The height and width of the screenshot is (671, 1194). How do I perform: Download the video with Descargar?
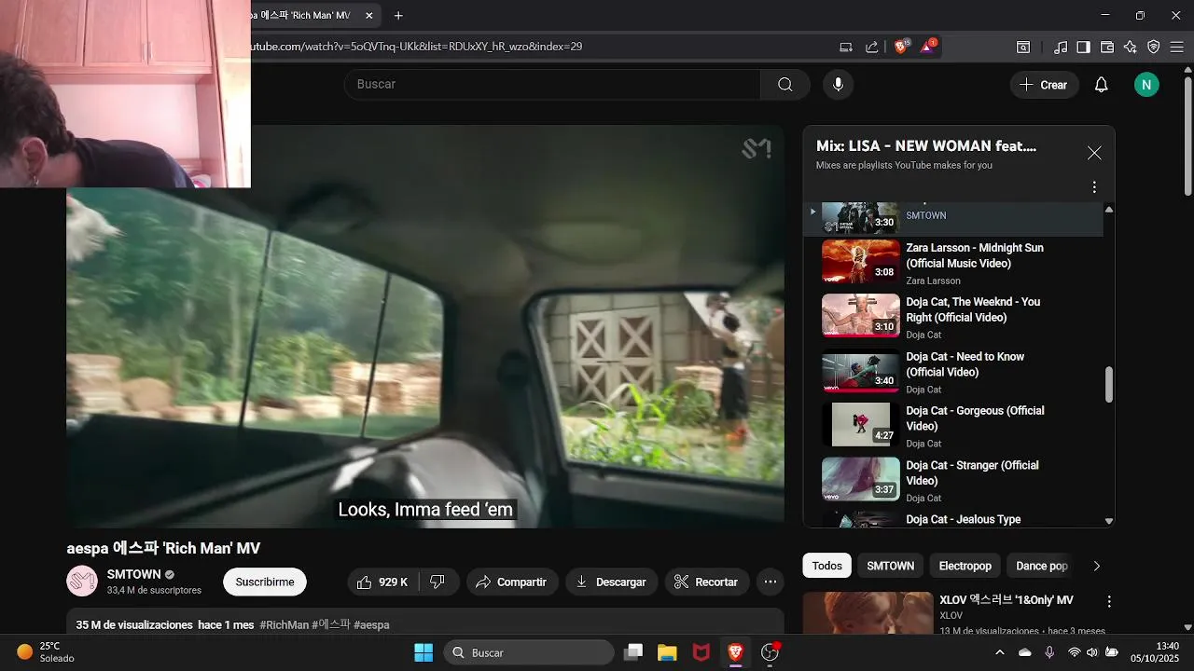pos(611,582)
